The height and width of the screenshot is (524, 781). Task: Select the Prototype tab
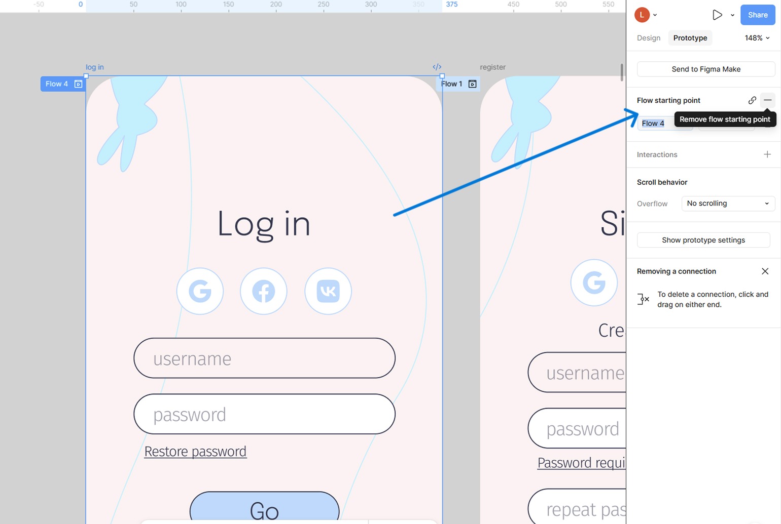click(x=690, y=38)
